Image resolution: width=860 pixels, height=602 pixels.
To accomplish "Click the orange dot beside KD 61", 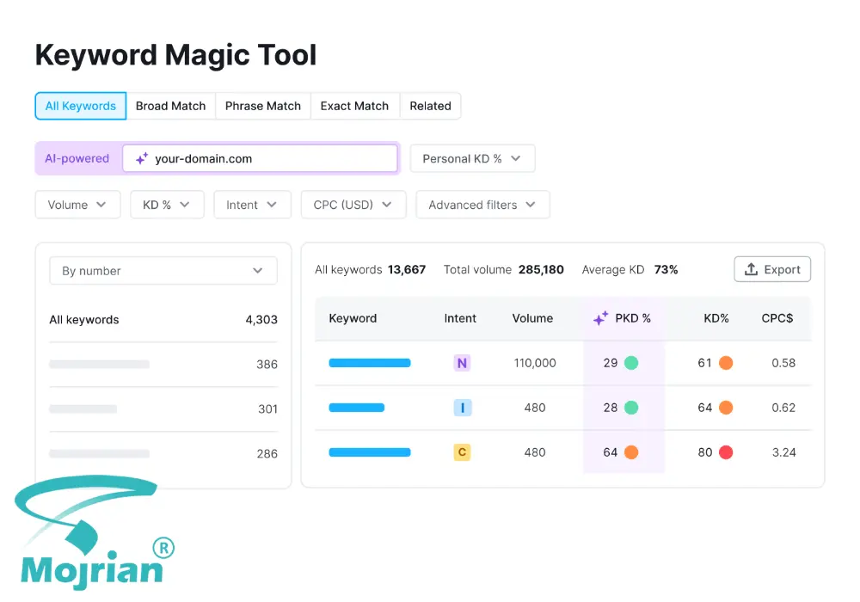I will (x=726, y=363).
